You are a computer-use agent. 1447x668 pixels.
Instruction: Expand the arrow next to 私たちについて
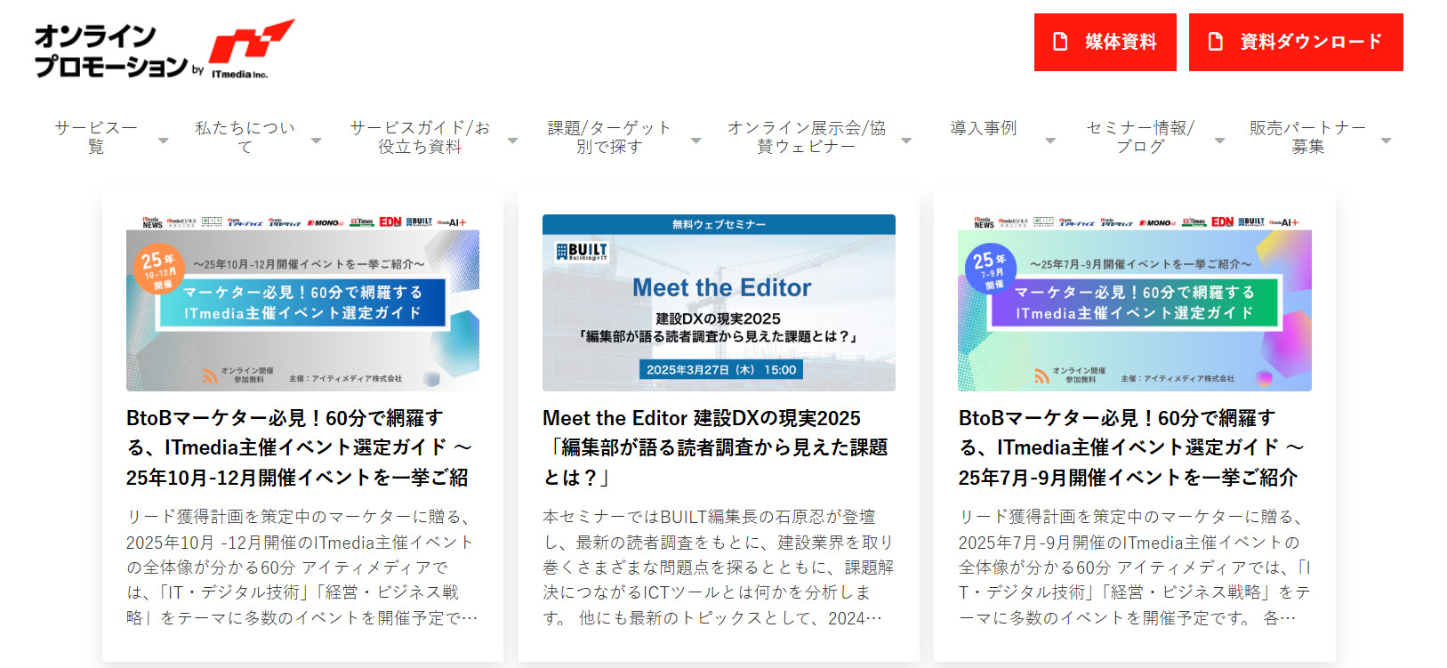[316, 141]
